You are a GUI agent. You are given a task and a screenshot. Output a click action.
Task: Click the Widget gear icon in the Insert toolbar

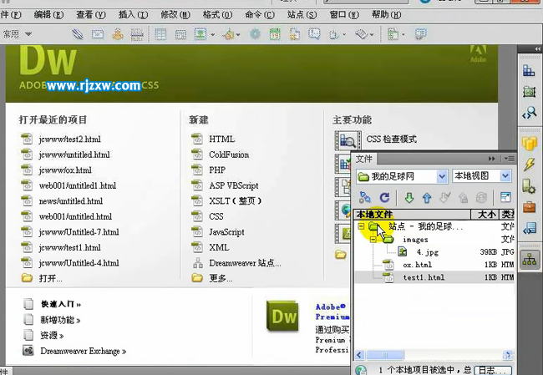click(256, 34)
